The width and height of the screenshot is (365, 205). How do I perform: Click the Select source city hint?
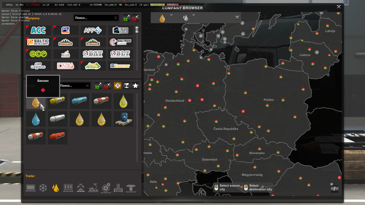coord(227,187)
